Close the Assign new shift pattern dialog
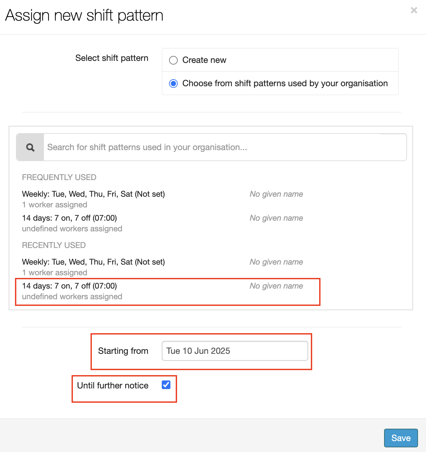Viewport: 426px width, 452px height. point(414,10)
